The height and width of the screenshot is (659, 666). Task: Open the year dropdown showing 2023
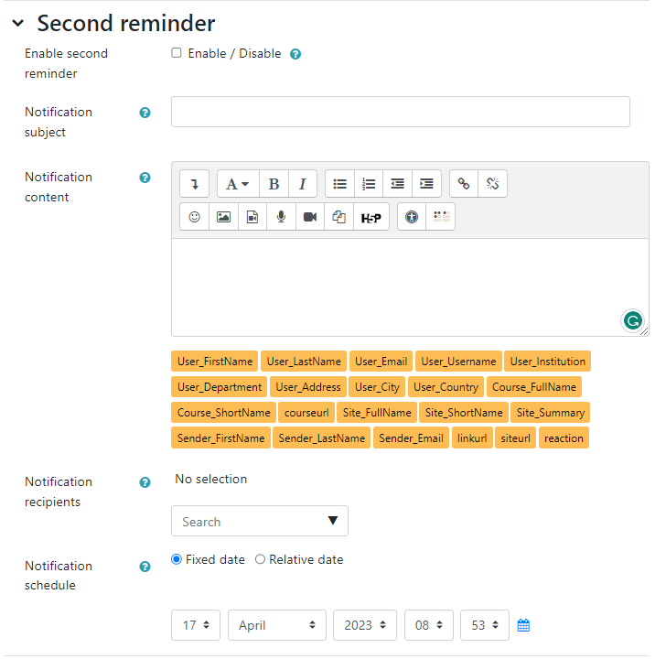point(364,625)
